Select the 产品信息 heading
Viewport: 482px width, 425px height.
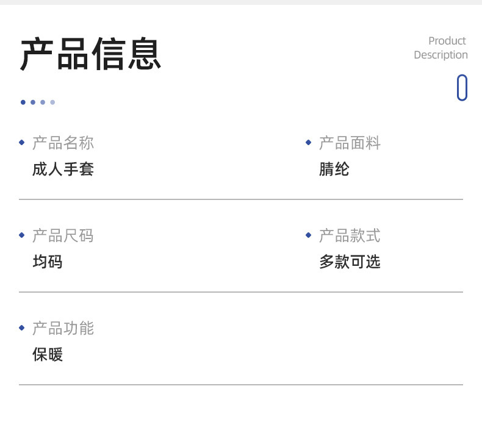(90, 54)
